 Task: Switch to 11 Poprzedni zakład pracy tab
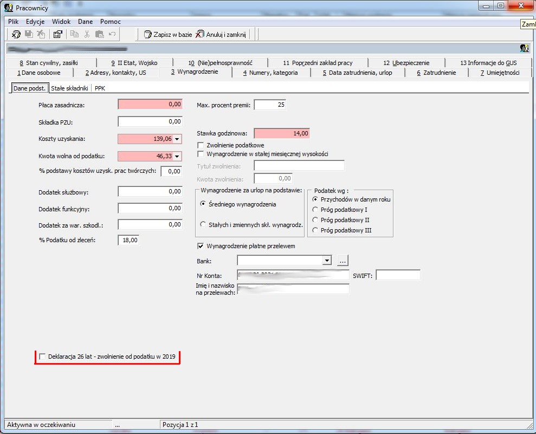pyautogui.click(x=318, y=62)
